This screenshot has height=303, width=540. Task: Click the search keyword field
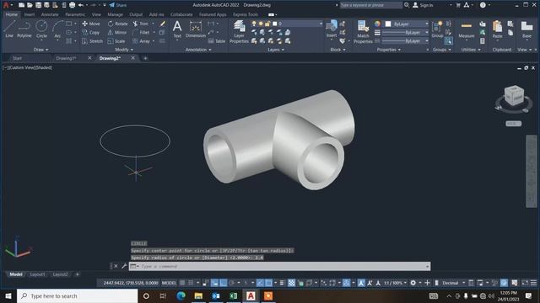pos(371,5)
